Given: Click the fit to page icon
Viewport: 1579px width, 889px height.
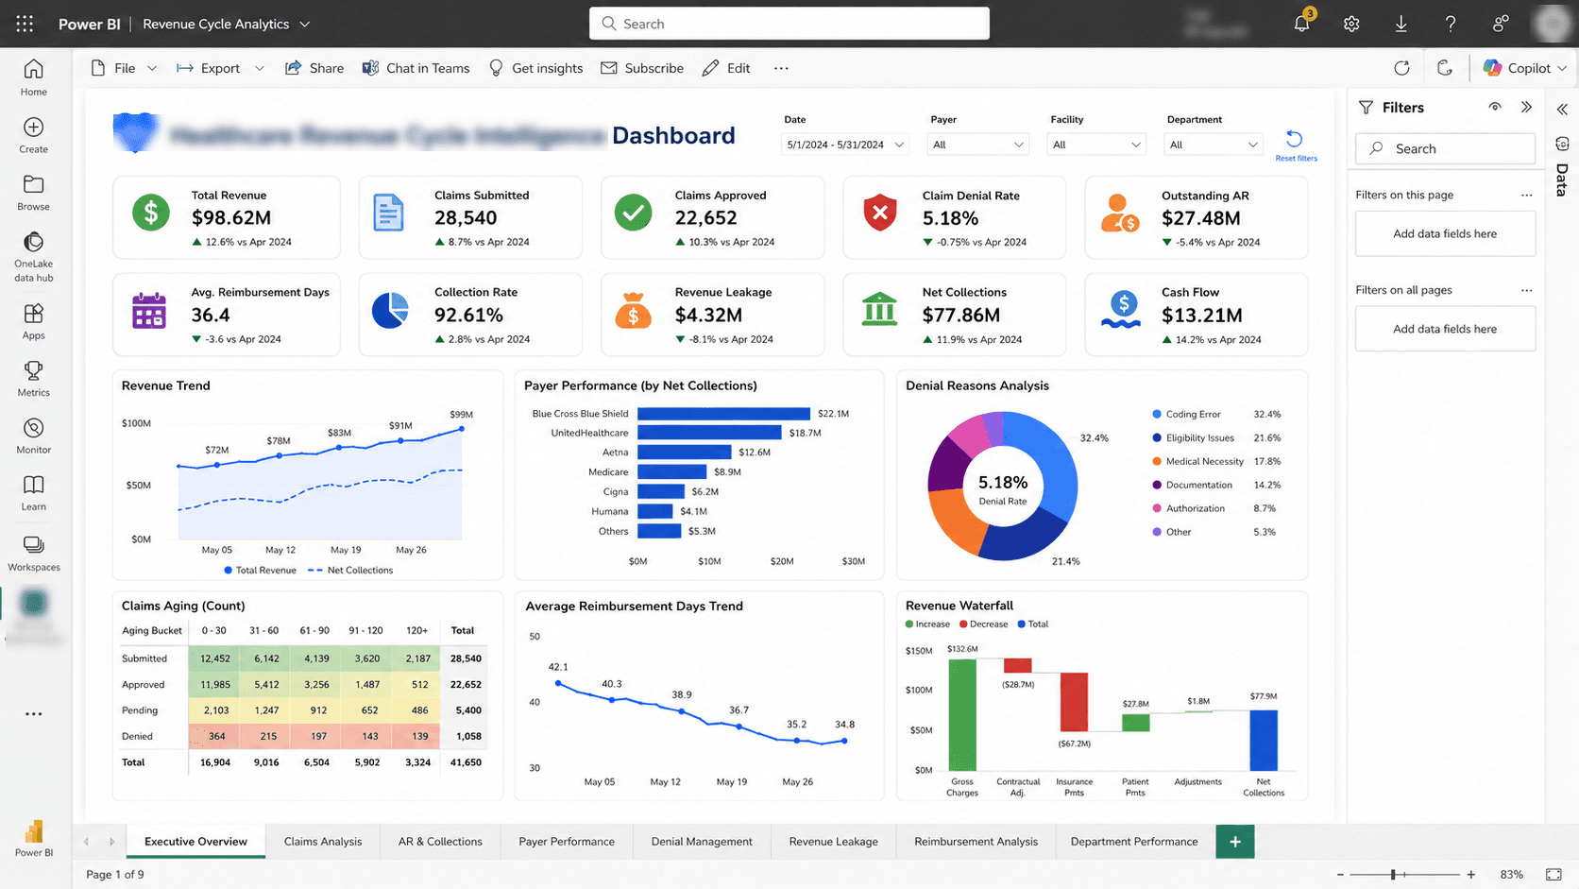Looking at the screenshot, I should (x=1554, y=875).
